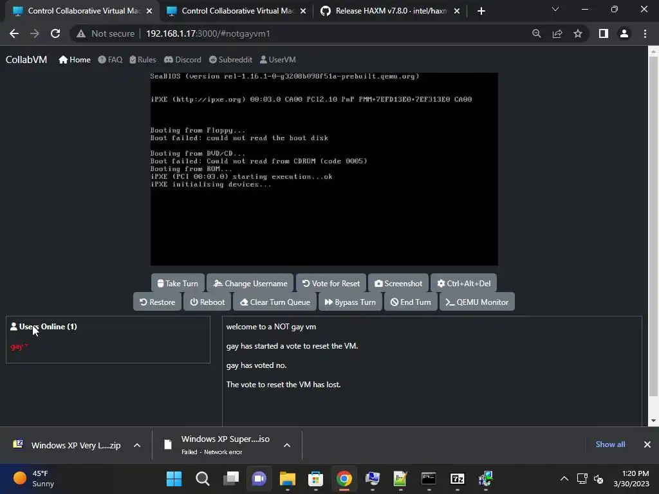Screen dimensions: 659x494
Task: Start a Vote for Reset
Action: [331, 283]
